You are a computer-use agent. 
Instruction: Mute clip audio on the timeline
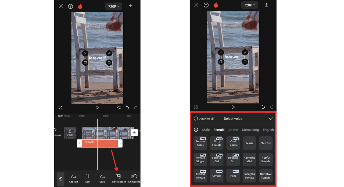click(57, 132)
